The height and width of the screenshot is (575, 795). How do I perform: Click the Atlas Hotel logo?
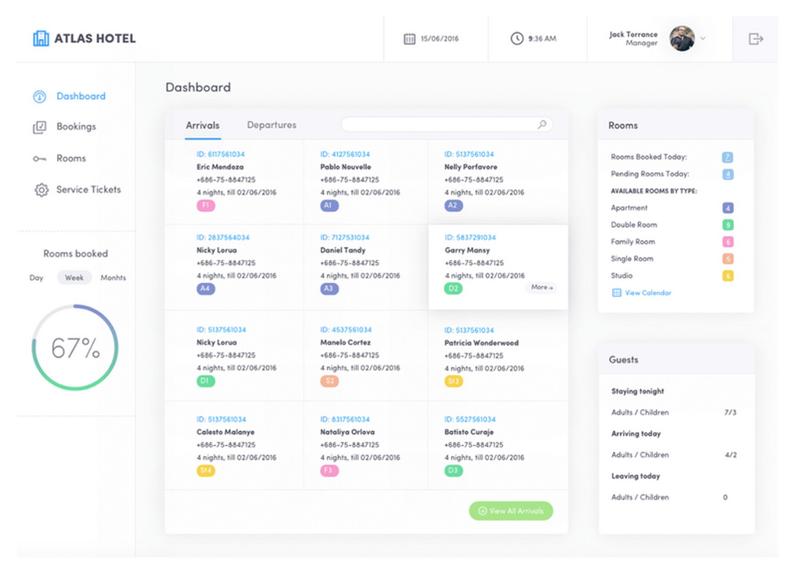pos(83,38)
